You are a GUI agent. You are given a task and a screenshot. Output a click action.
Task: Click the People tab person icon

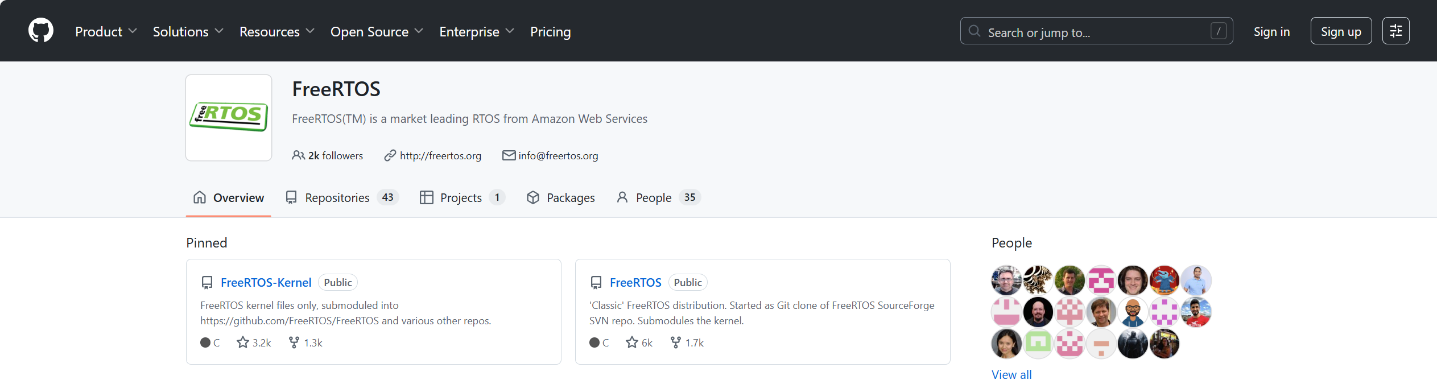[622, 197]
